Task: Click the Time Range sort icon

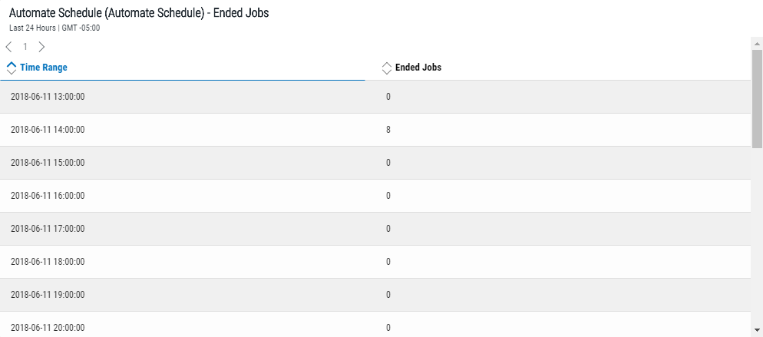Action: pos(11,68)
